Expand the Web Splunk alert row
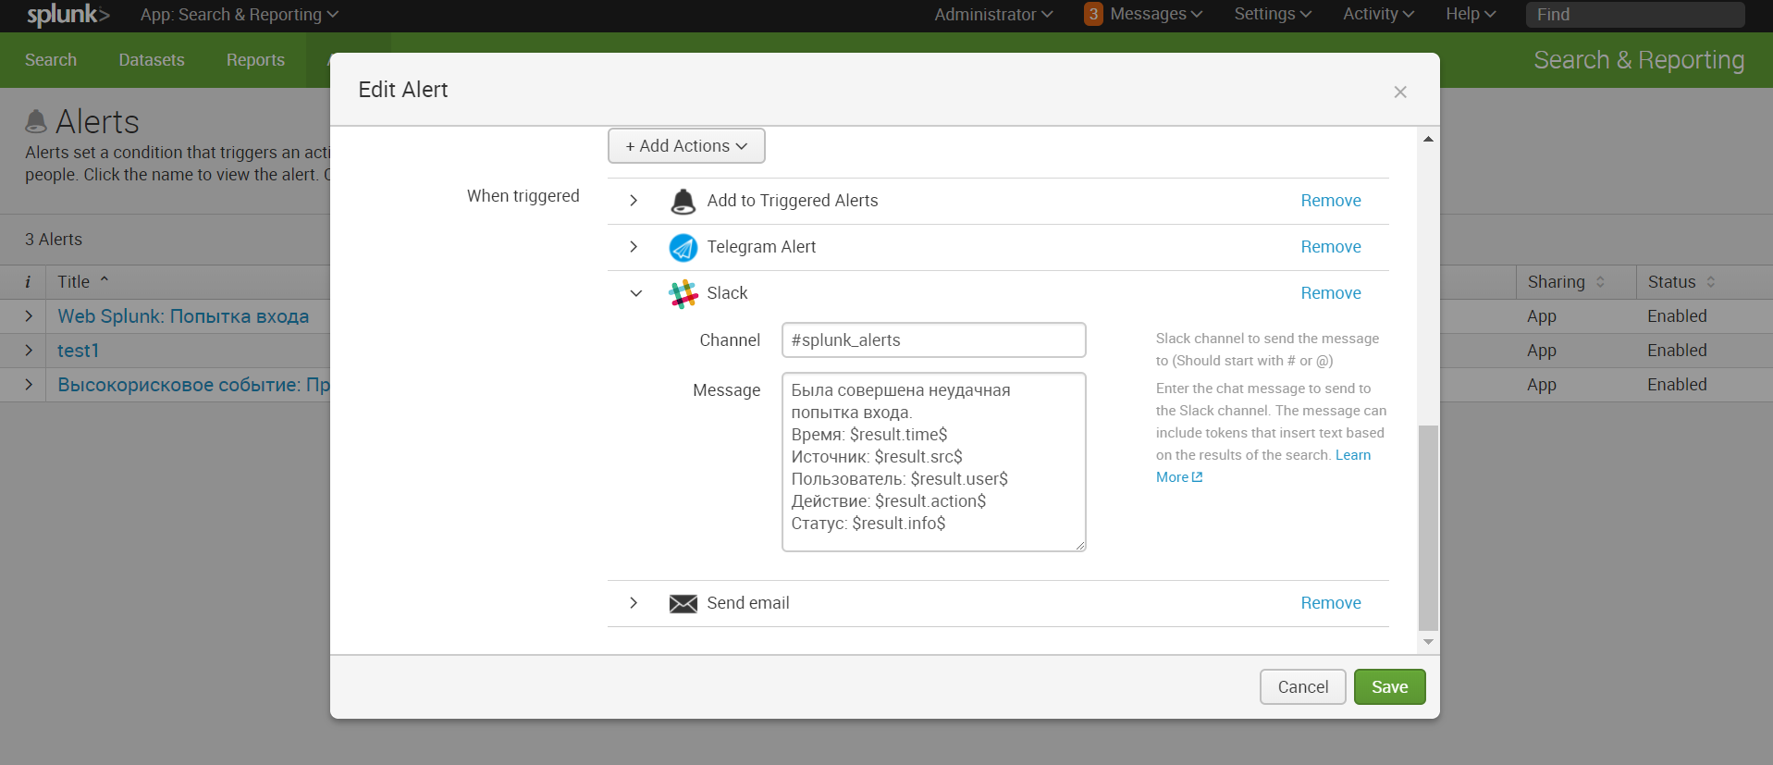The width and height of the screenshot is (1773, 765). coord(29,316)
